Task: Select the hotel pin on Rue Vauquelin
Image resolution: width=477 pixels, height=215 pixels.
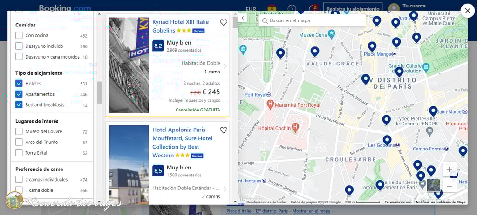Action: tap(366, 79)
